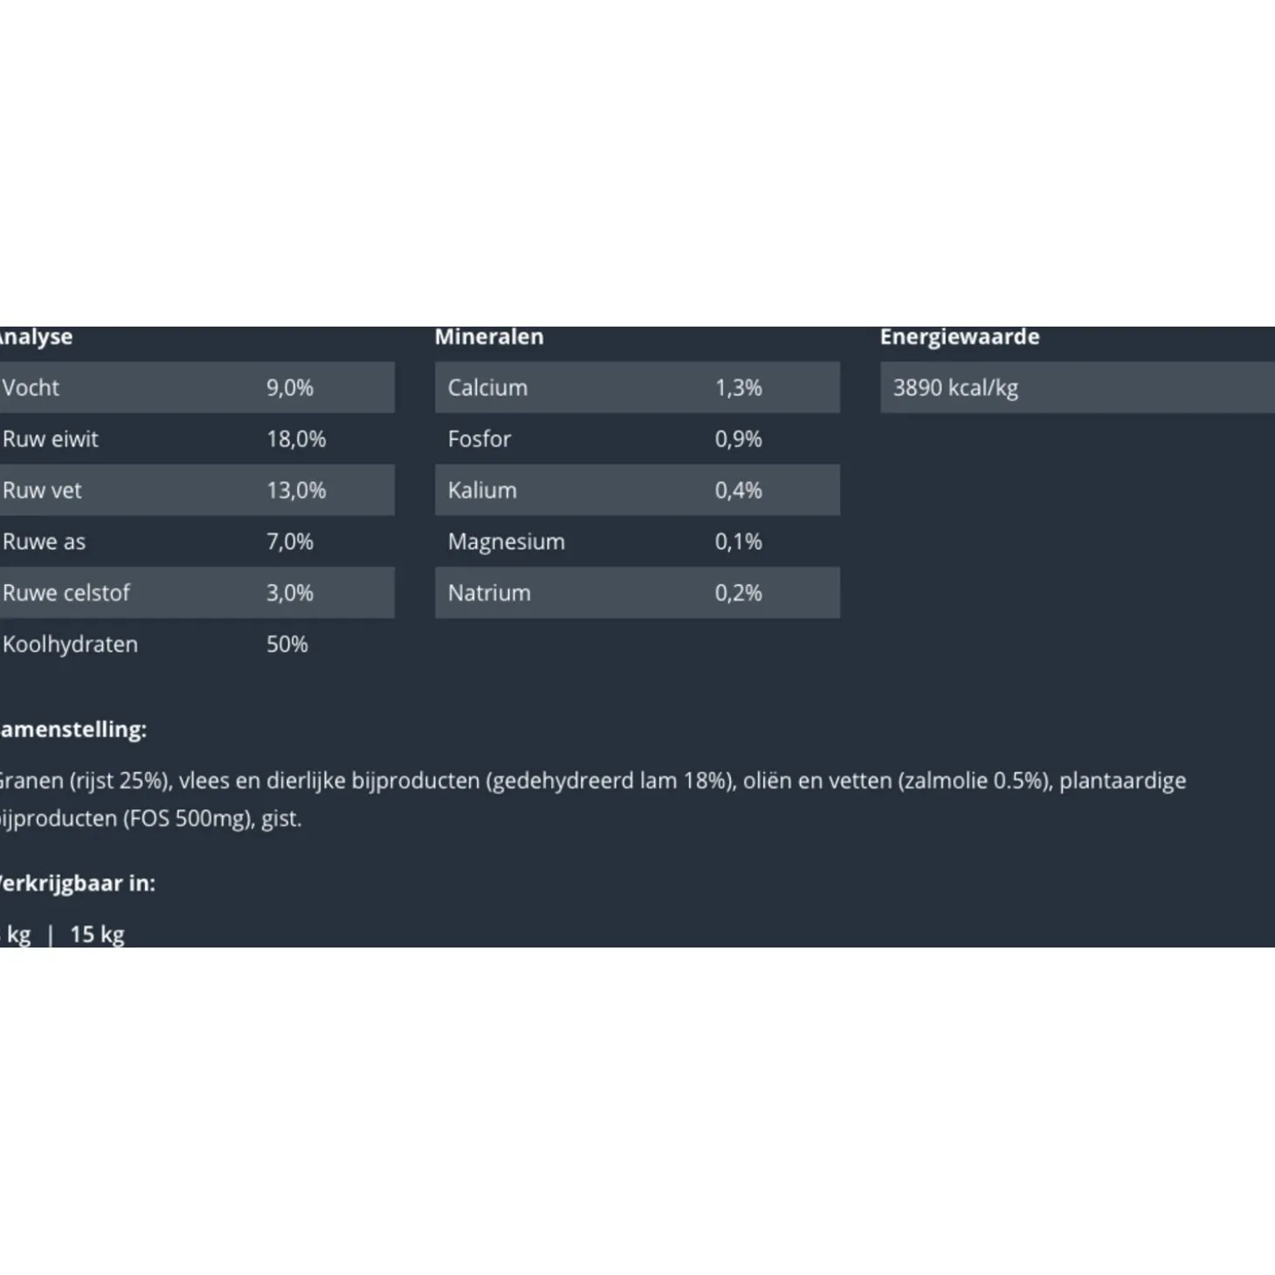The image size is (1275, 1275).
Task: Click the ingredients paragraph mentioning zalmolie
Action: [x=594, y=799]
